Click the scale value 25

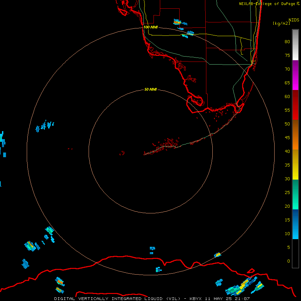[287, 193]
